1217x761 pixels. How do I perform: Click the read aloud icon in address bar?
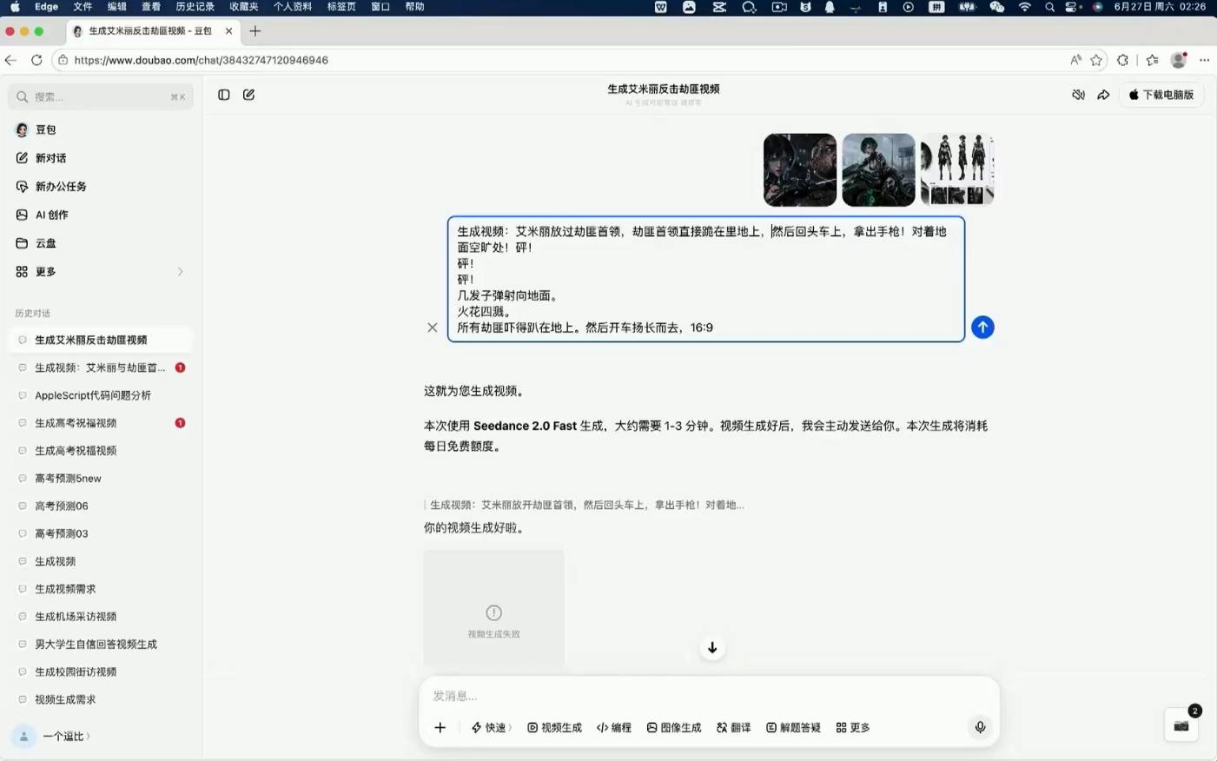tap(1075, 60)
